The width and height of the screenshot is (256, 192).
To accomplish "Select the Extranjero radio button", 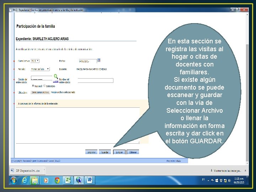I will pyautogui.click(x=44, y=86).
